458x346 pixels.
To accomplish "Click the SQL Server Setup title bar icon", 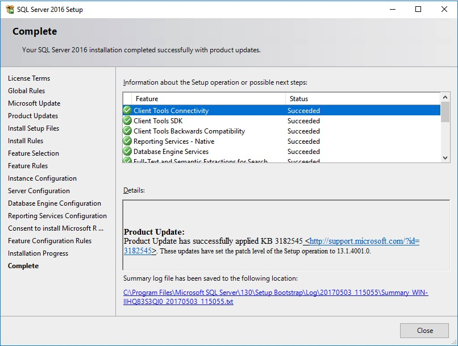I will click(10, 9).
